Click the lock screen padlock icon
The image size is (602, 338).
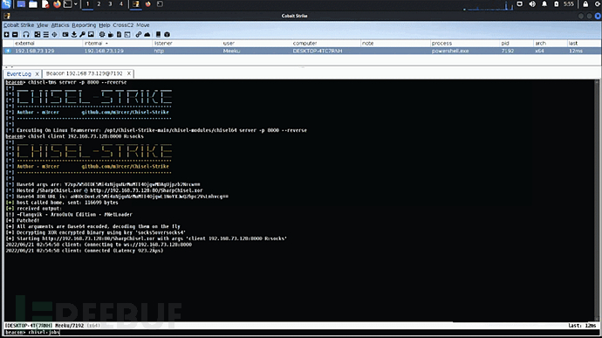tap(585, 4)
